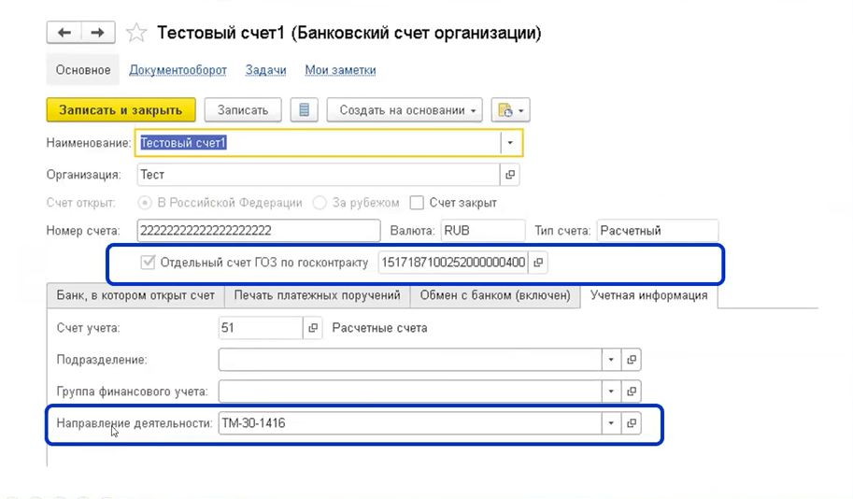Click the back navigation arrow
Screen dimensions: 853x499
(x=64, y=33)
